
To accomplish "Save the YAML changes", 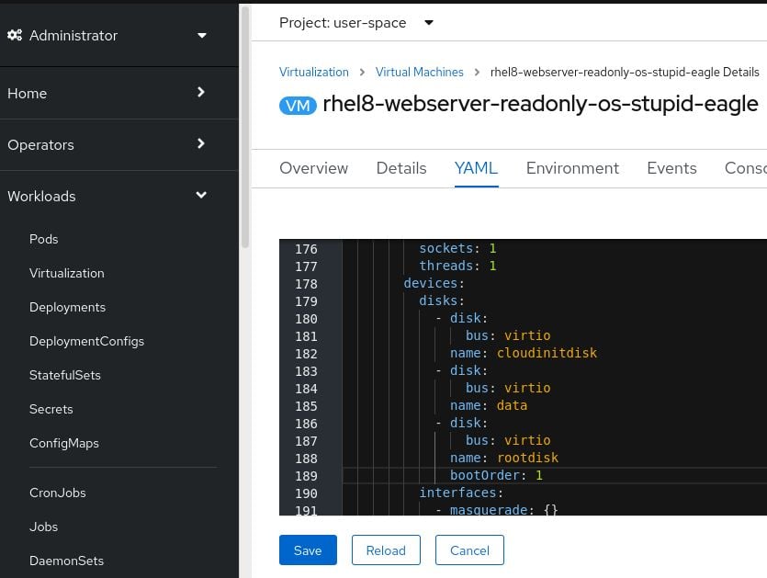I will click(308, 550).
